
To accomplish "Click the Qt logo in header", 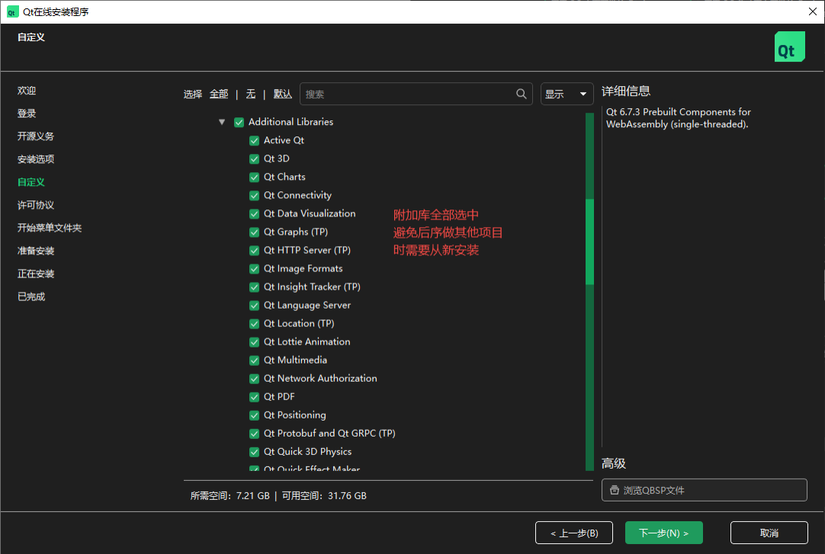I will 789,46.
